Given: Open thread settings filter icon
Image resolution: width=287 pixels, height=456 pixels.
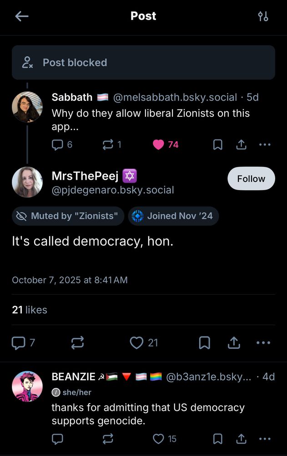Looking at the screenshot, I should click(263, 16).
